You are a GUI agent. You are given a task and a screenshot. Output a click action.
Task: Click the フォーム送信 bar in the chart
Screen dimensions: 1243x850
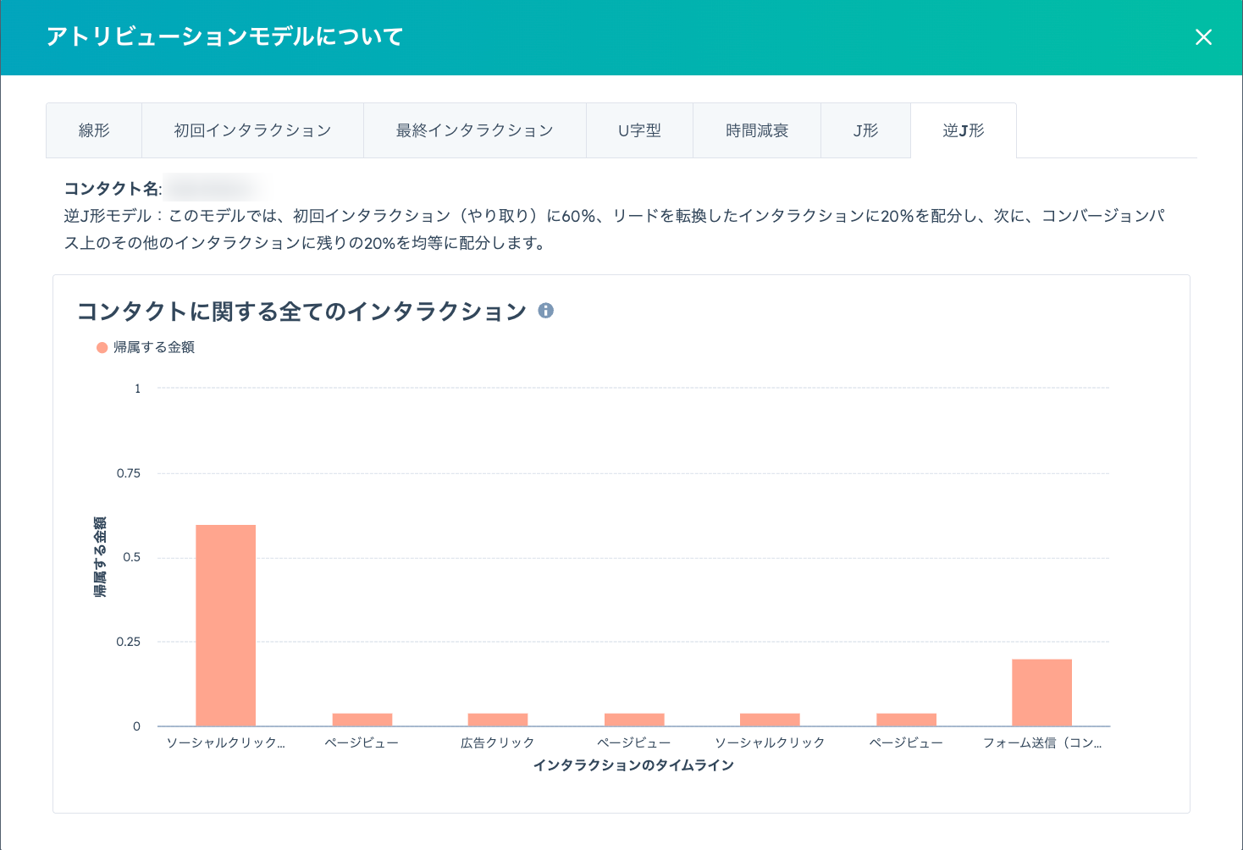(1041, 693)
